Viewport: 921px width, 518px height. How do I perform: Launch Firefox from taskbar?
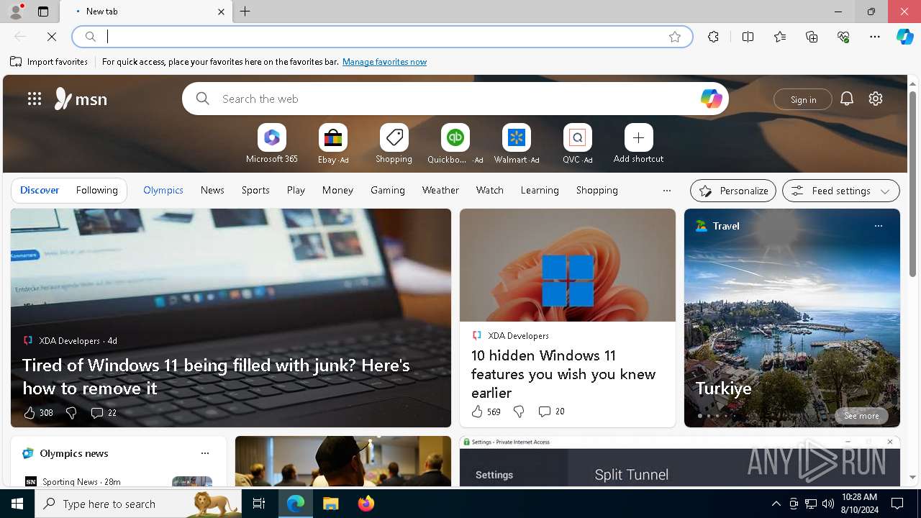coord(366,504)
